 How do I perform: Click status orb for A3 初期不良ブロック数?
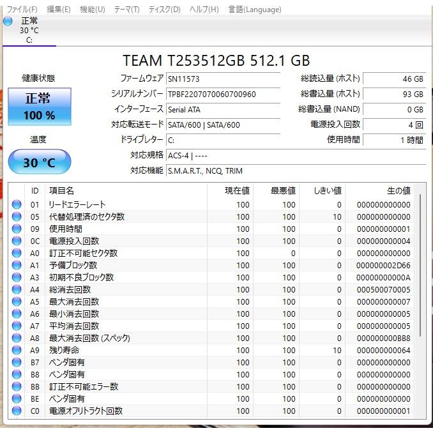point(17,277)
